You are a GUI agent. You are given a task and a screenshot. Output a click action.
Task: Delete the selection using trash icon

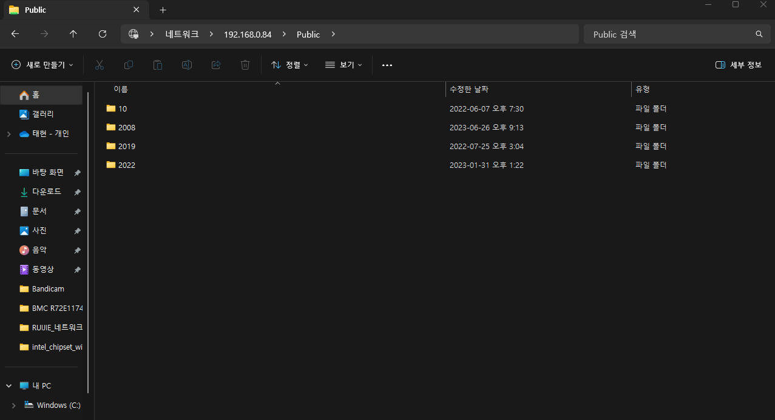[245, 65]
